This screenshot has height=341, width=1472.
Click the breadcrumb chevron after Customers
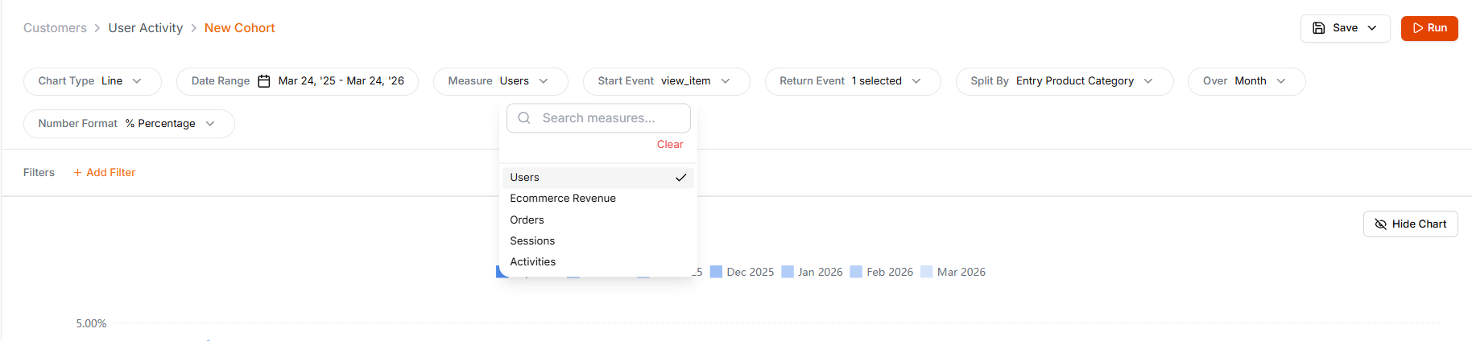click(97, 28)
